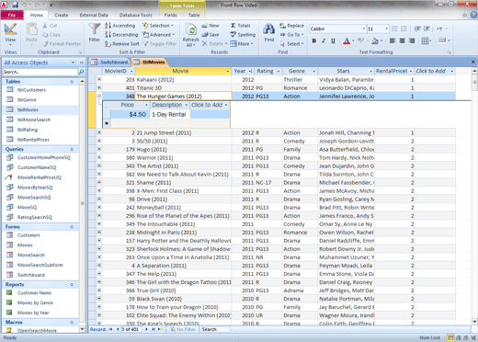Viewport: 478px width, 342px height.
Task: Open Gridlines options
Action: tap(427, 40)
